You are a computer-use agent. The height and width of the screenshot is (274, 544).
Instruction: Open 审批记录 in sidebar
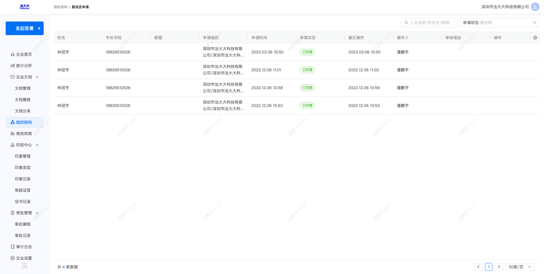pyautogui.click(x=23, y=236)
